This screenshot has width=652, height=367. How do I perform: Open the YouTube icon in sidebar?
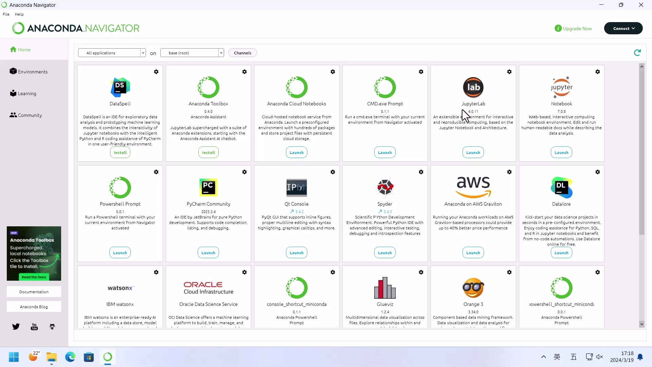(34, 327)
